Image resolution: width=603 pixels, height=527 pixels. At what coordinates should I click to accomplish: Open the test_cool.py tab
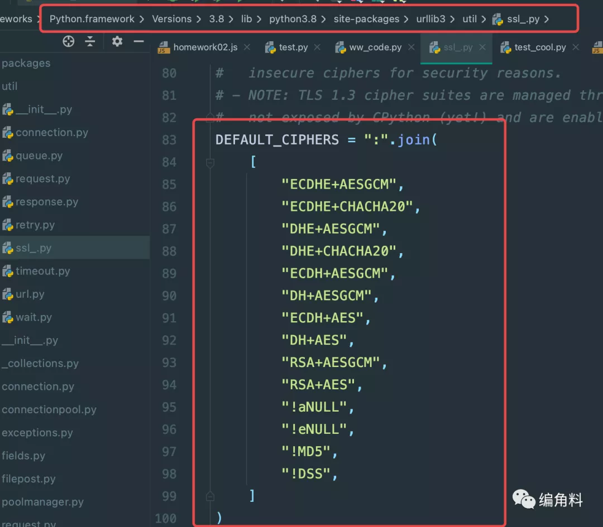pyautogui.click(x=540, y=47)
